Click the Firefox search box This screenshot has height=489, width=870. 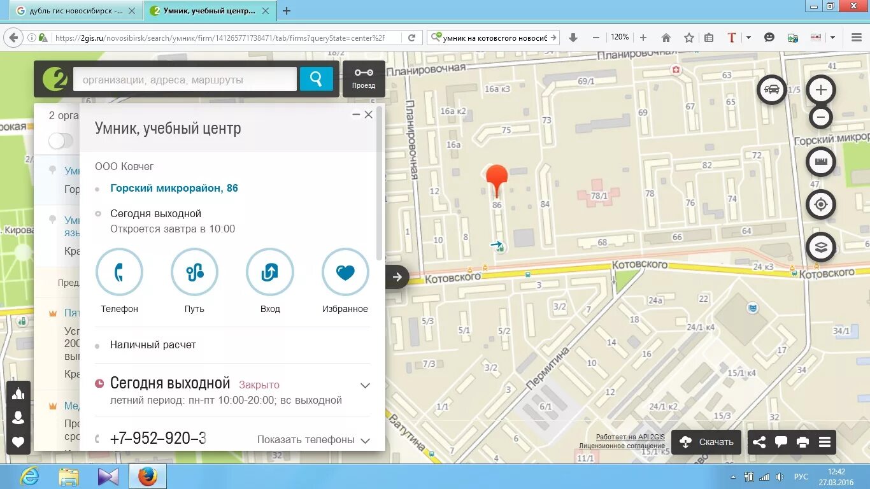pos(494,38)
